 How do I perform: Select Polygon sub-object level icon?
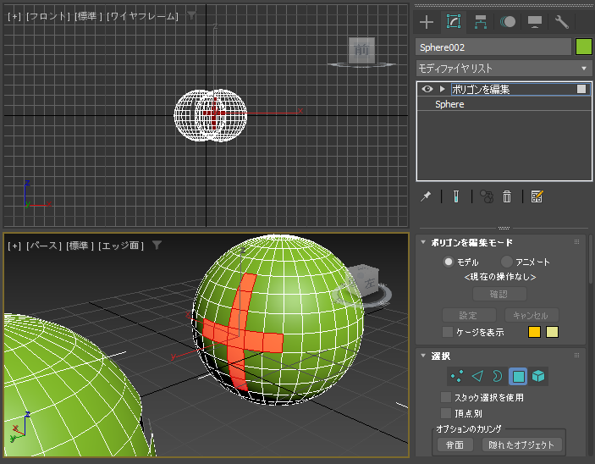(x=518, y=376)
